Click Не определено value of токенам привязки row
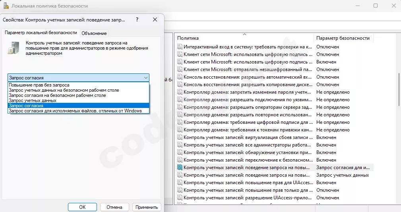This screenshot has width=401, height=212. pos(333,130)
